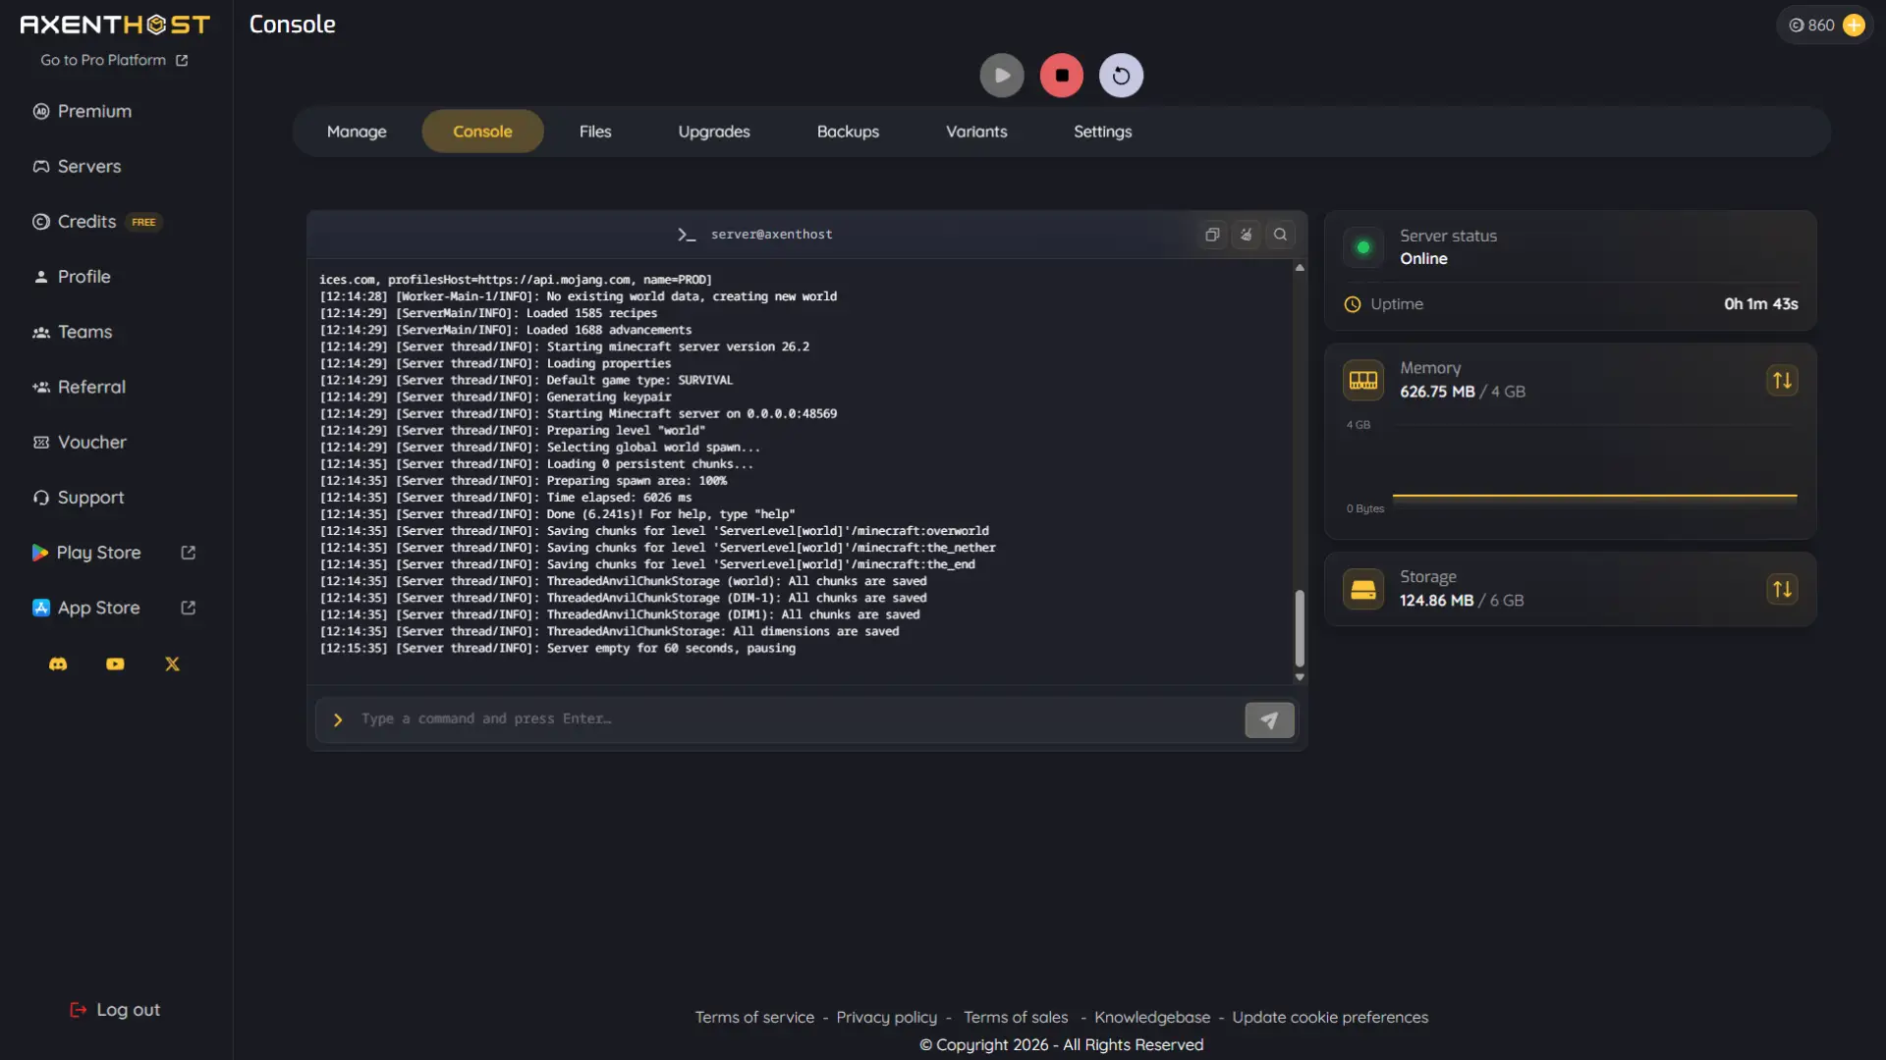Viewport: 1886px width, 1060px height.
Task: Switch to the Files tab
Action: 595,132
